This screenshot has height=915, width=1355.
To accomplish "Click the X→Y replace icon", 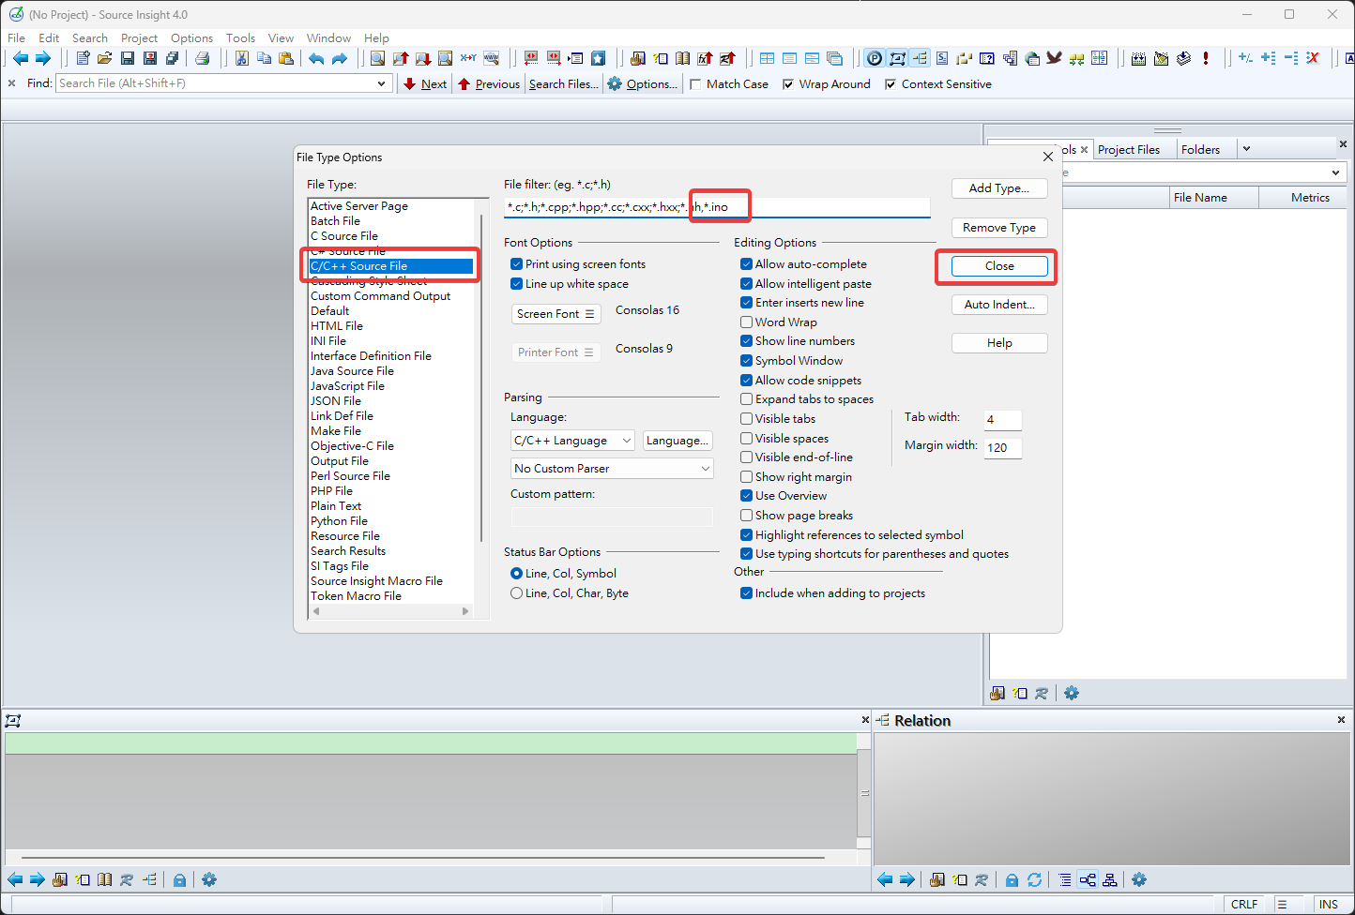I will click(468, 58).
